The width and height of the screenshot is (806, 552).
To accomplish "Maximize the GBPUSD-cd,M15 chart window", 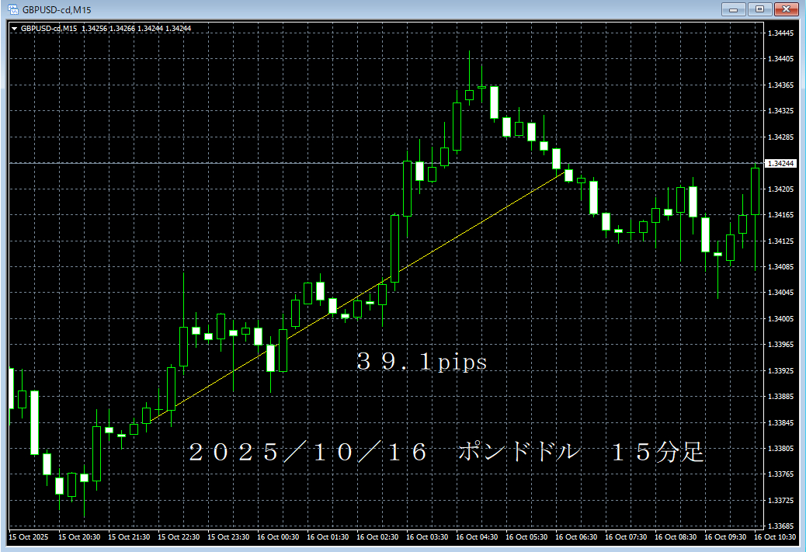I will tap(759, 9).
